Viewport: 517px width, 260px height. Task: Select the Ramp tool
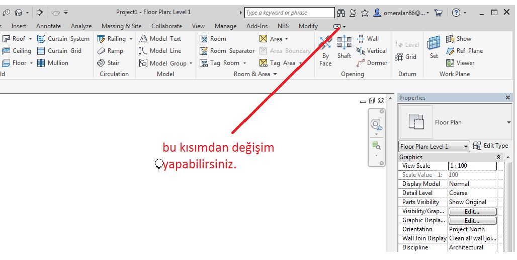pos(110,51)
